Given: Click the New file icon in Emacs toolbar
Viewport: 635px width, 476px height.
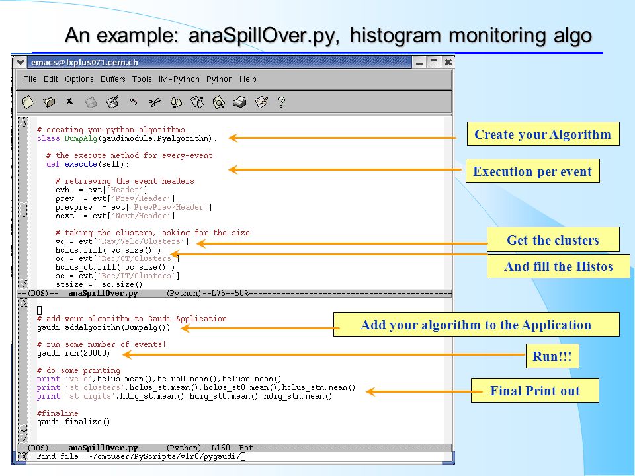Looking at the screenshot, I should point(28,102).
